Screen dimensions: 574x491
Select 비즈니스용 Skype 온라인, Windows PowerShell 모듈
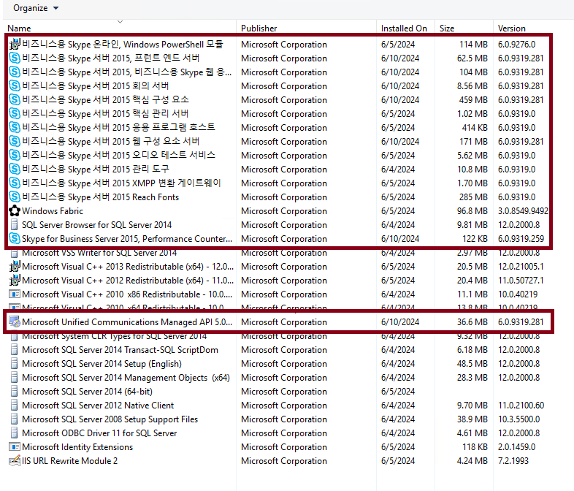click(122, 45)
